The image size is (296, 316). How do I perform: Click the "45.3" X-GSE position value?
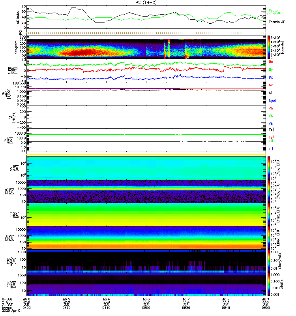(x=146, y=299)
